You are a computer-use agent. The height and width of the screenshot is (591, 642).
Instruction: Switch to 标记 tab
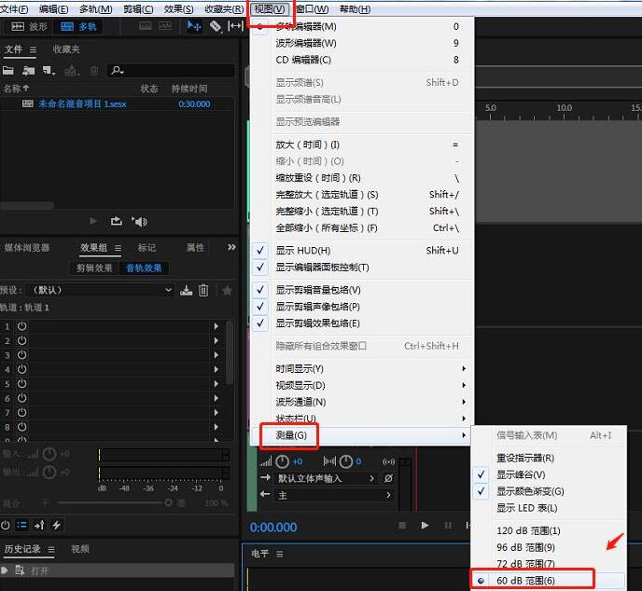(147, 247)
